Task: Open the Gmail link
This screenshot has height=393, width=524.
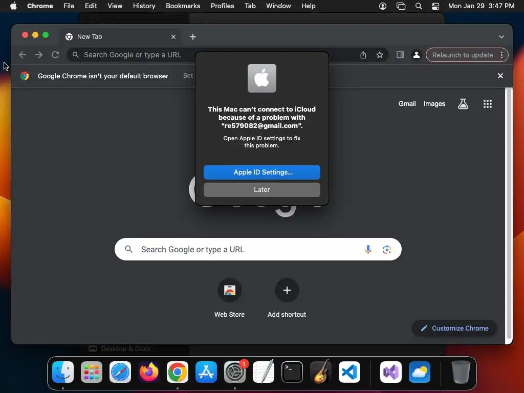Action: pos(407,103)
